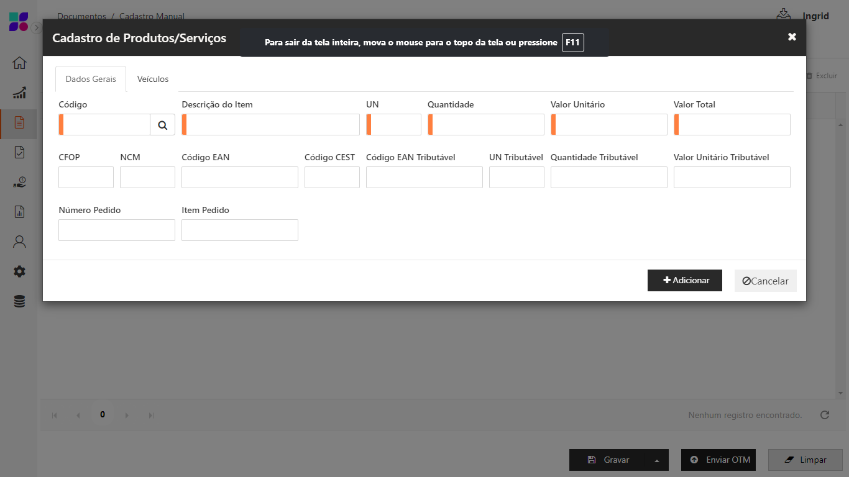Select the user profile sidebar icon
The width and height of the screenshot is (849, 477).
click(19, 242)
